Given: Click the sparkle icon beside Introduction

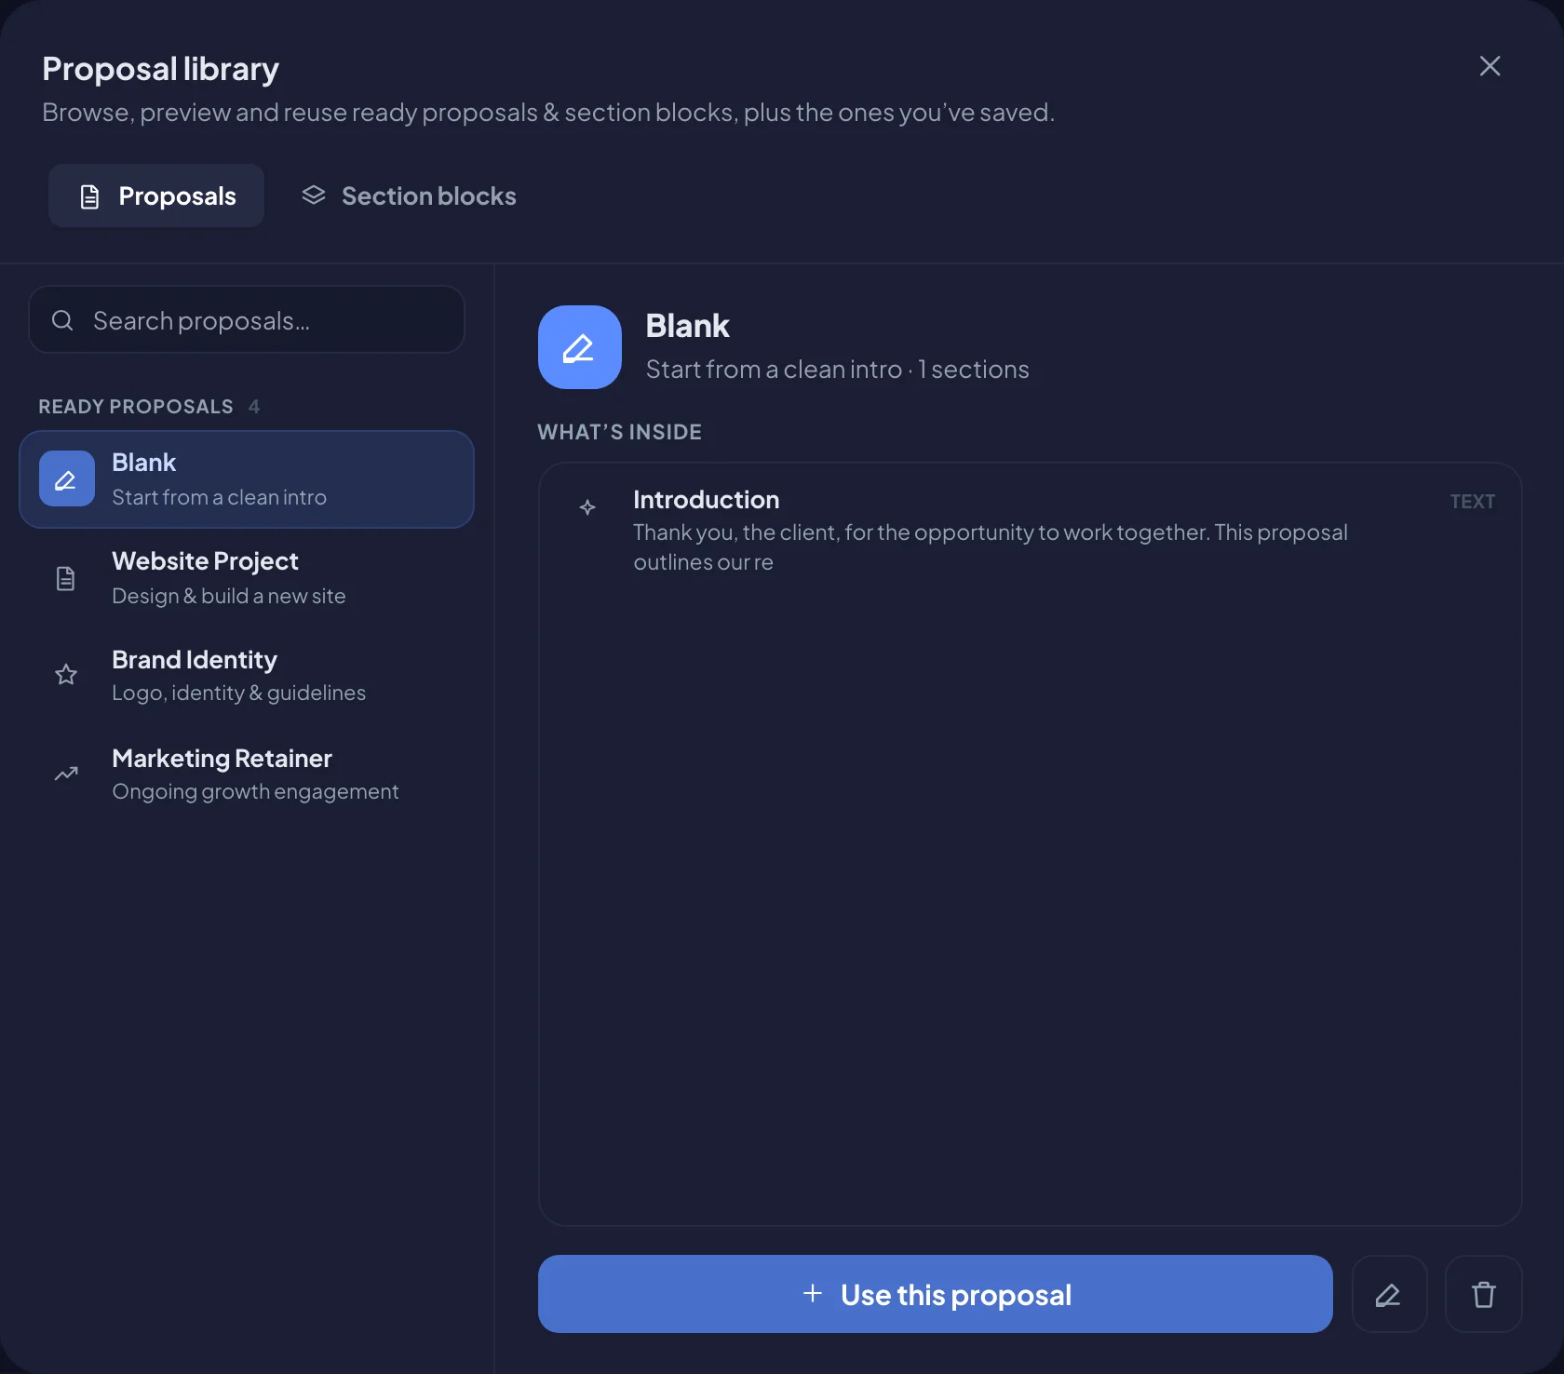Looking at the screenshot, I should coord(587,507).
